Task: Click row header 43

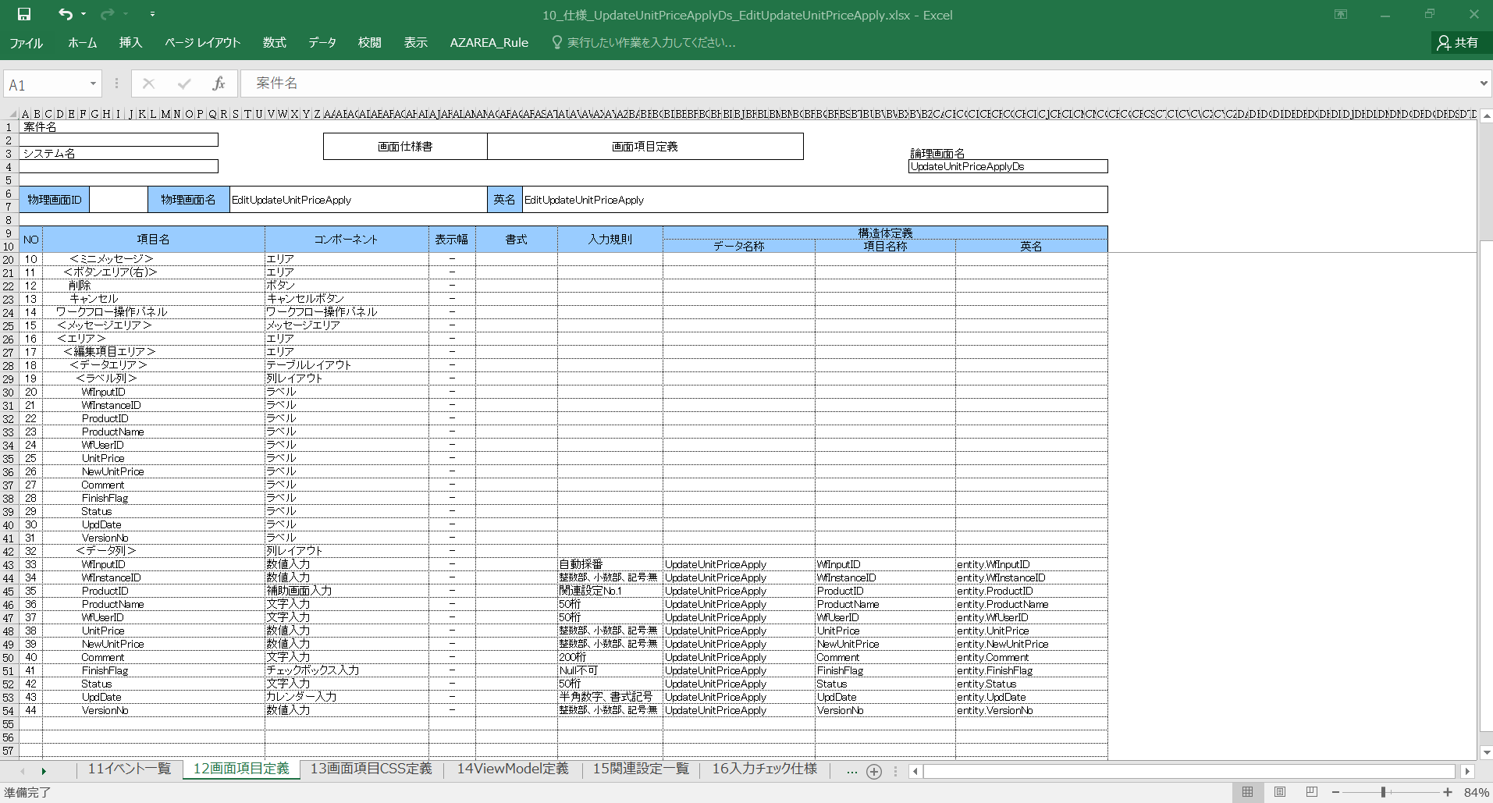Action: pos(9,565)
